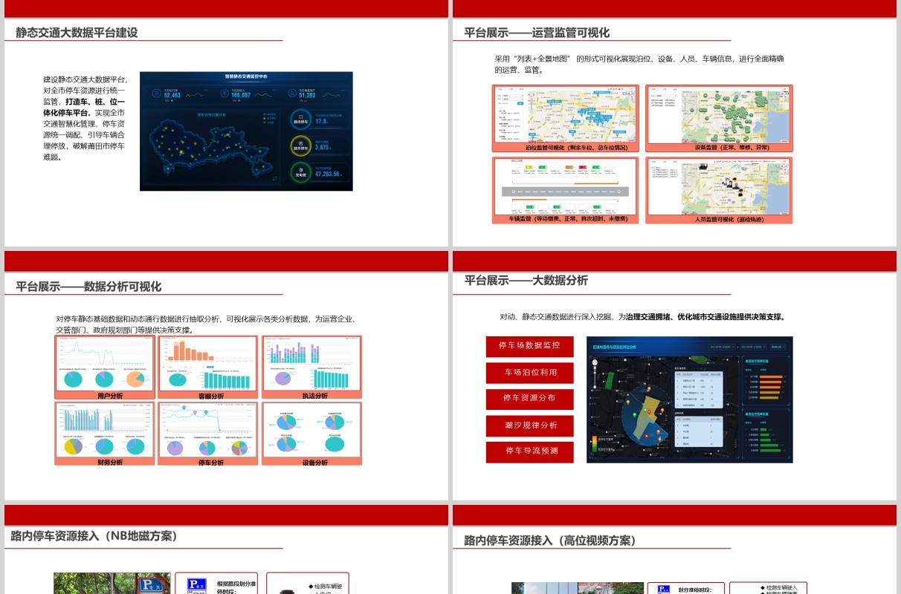The height and width of the screenshot is (594, 901).
Task: Open the first date dropdown in dark dashboard
Action: [x=722, y=347]
